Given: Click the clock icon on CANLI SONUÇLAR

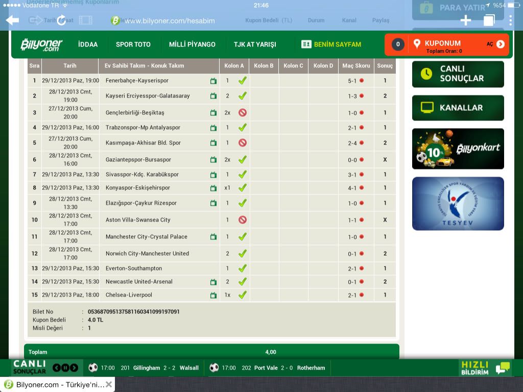Looking at the screenshot, I should [x=426, y=73].
